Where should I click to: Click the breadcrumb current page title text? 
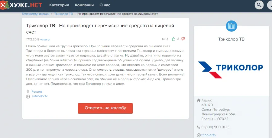[118, 14]
